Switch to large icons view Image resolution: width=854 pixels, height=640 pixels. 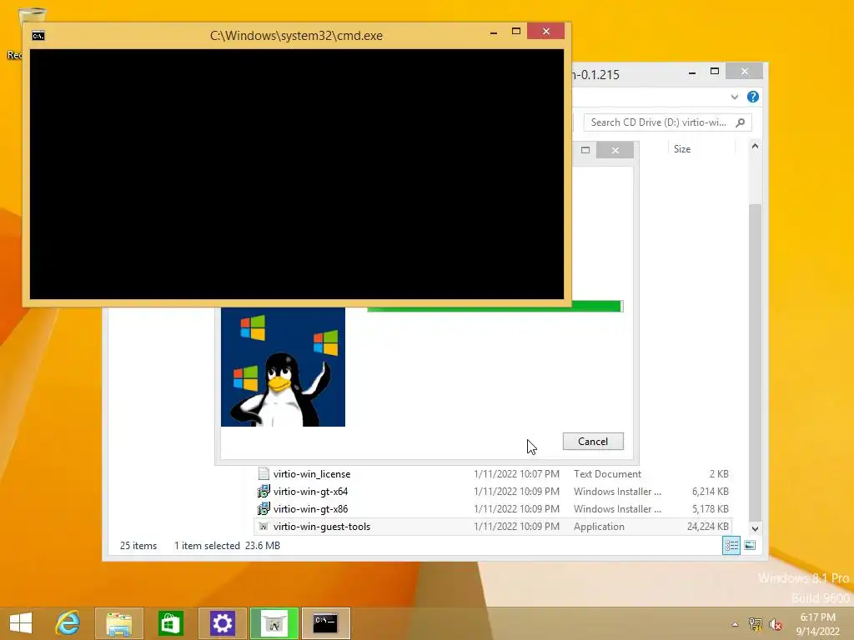coord(750,545)
